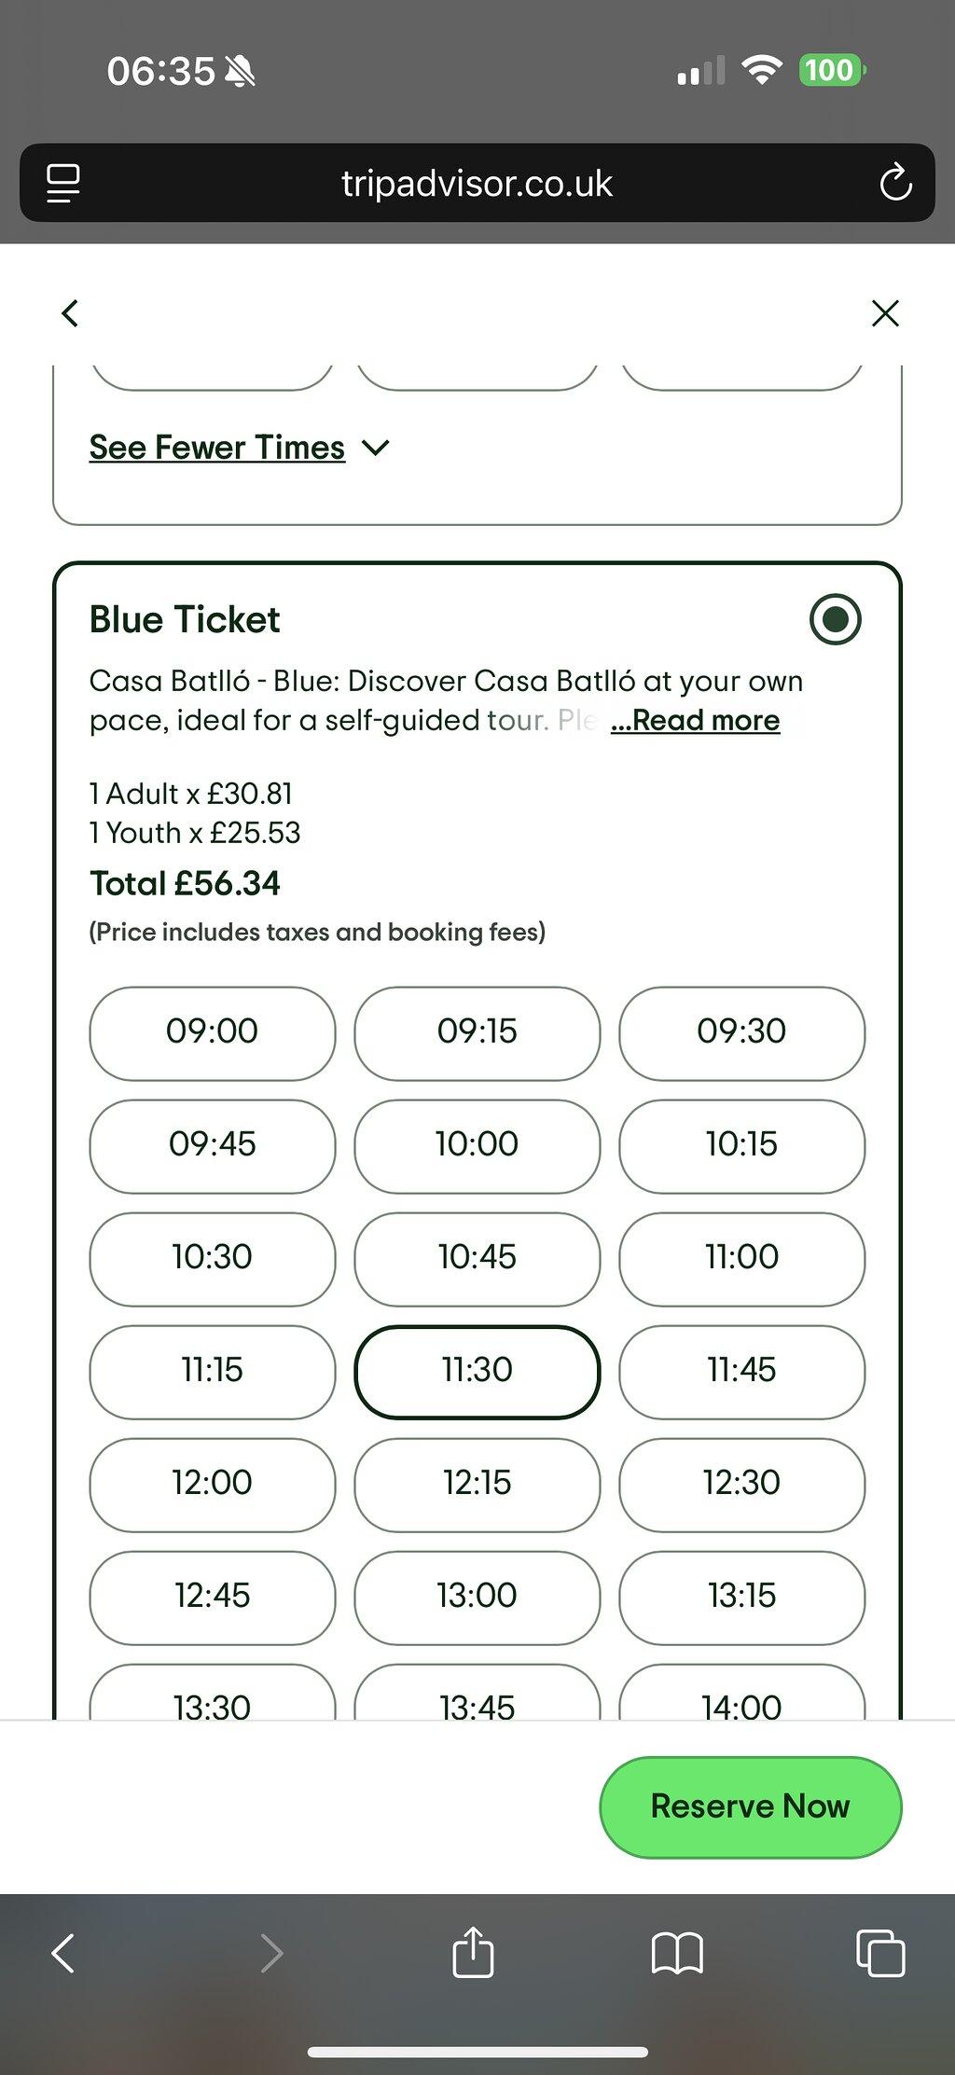
Task: Go back using the page back chevron
Action: click(70, 313)
